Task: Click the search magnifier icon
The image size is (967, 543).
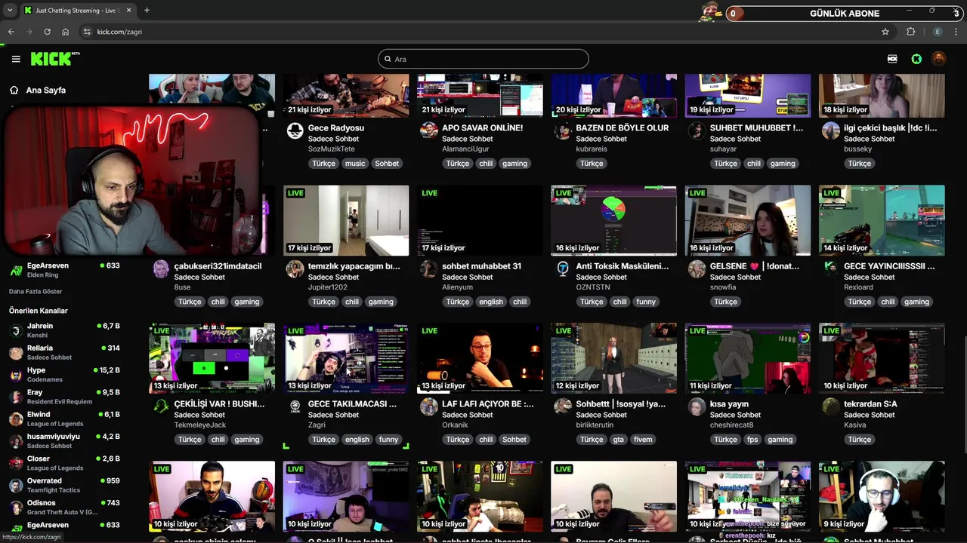Action: pyautogui.click(x=388, y=59)
